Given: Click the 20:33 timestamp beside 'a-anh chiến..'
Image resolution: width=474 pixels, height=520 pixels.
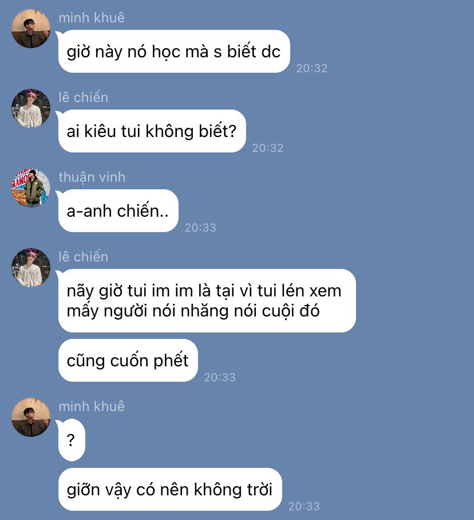Looking at the screenshot, I should [x=200, y=228].
